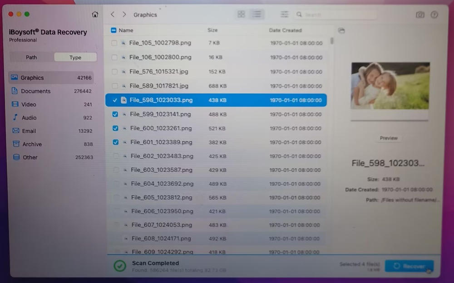Select the row File_604_1023692.png
Viewport: 454px width, 283px height.
point(216,184)
